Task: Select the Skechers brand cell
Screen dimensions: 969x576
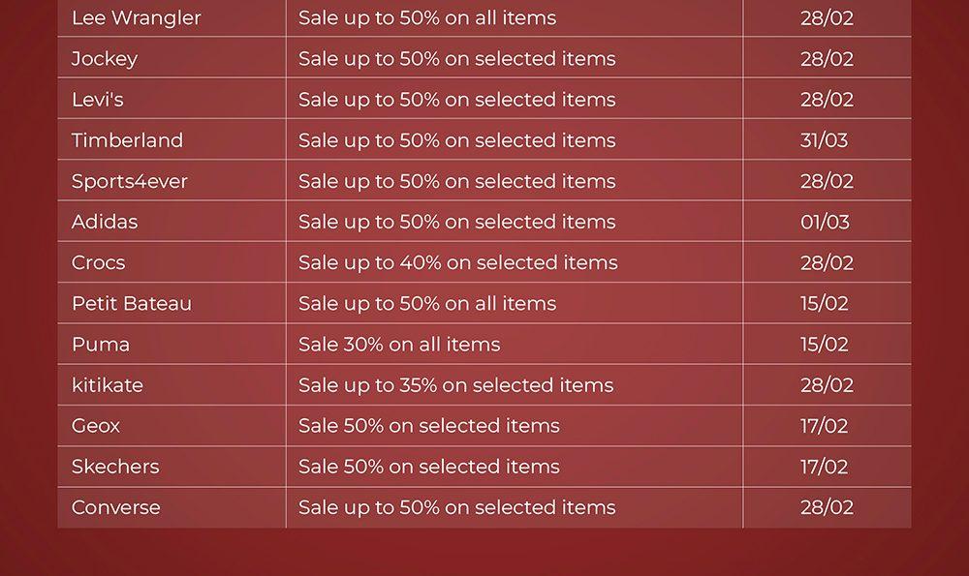Action: click(115, 466)
